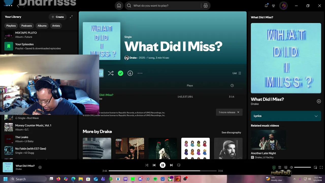Open more options for the single
This screenshot has height=183, width=325.
click(140, 73)
